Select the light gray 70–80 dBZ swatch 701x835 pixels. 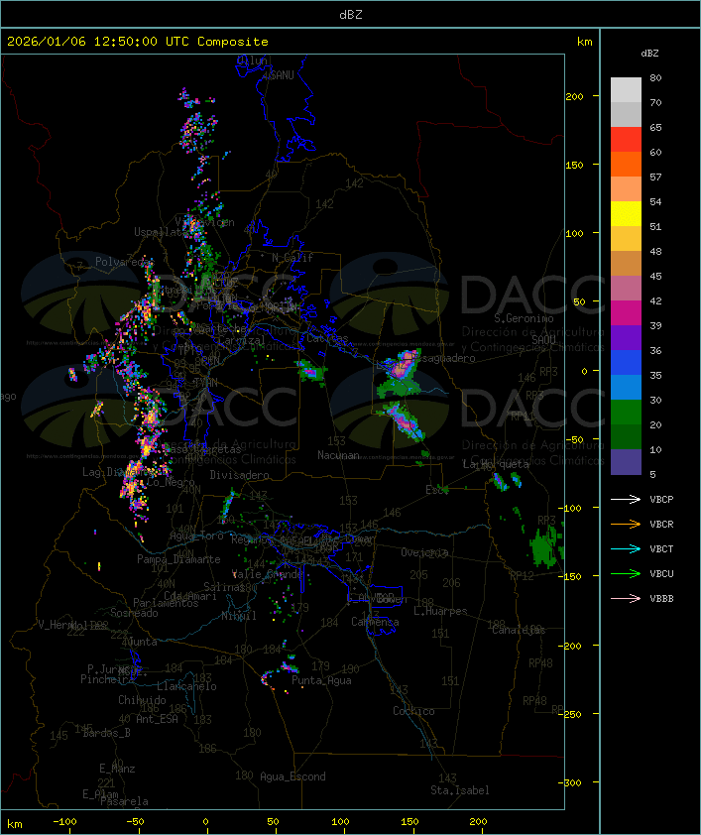(626, 89)
